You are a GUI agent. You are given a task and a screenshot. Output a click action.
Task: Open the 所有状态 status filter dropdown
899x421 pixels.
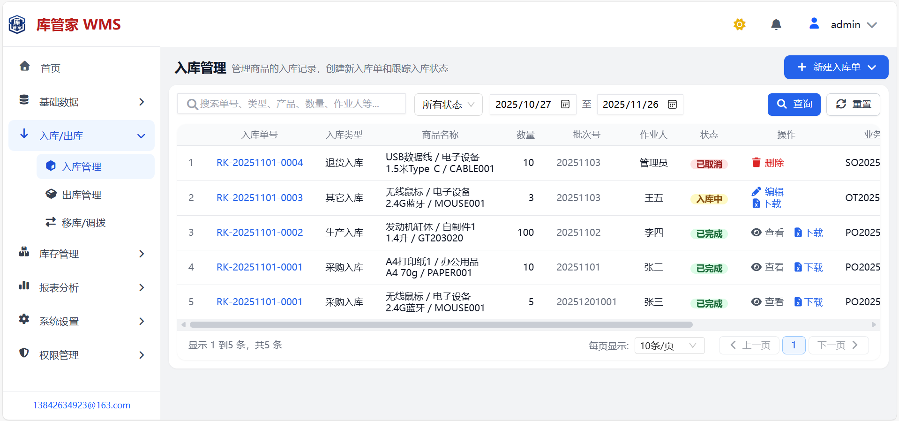click(x=448, y=105)
